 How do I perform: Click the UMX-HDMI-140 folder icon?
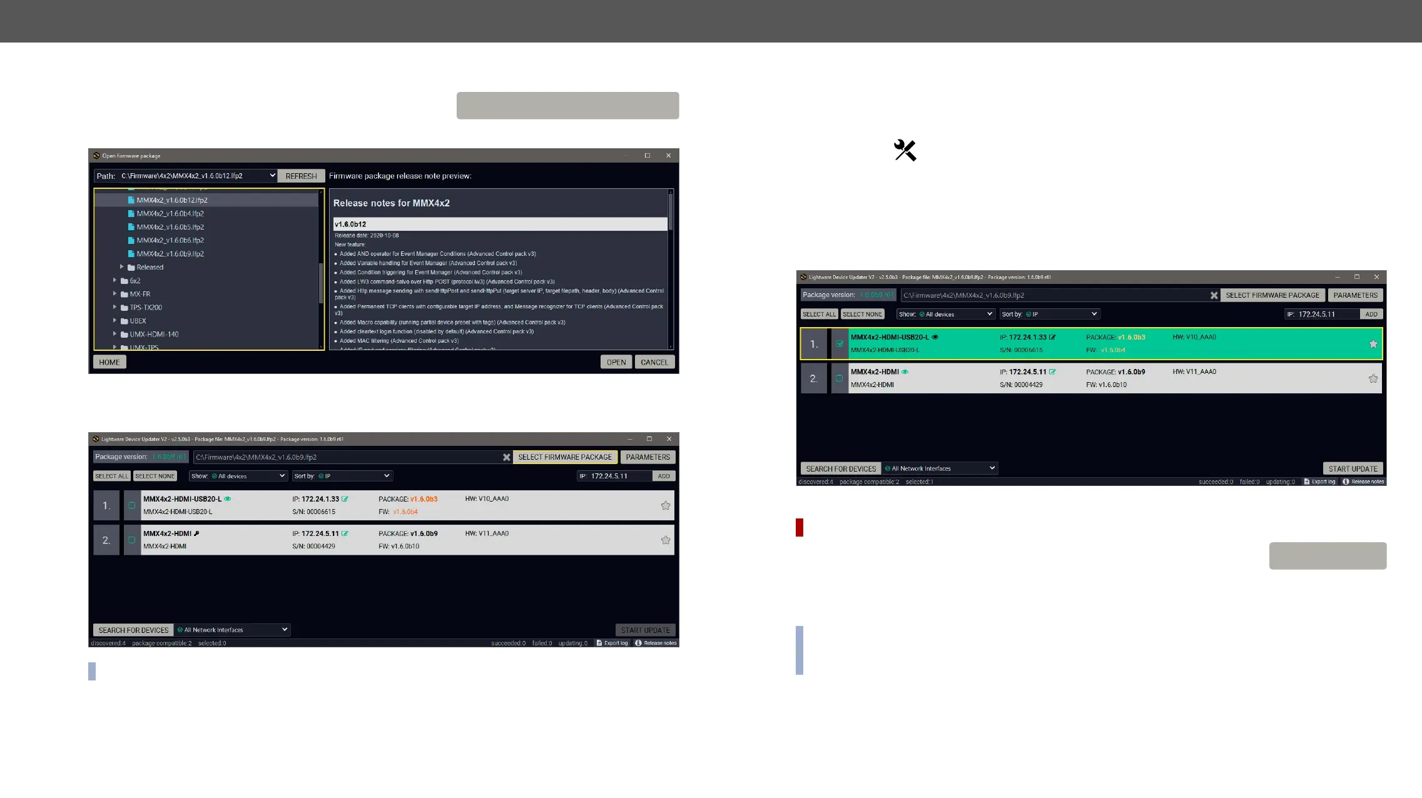pos(124,335)
